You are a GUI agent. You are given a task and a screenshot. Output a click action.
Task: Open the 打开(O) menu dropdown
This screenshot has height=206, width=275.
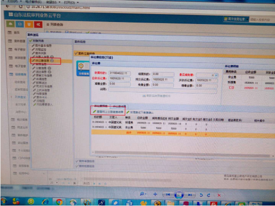(x=71, y=3)
